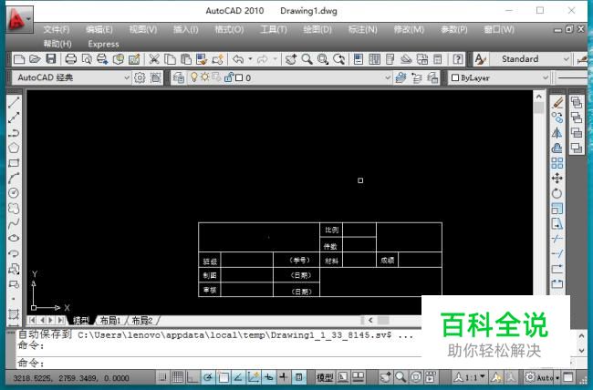This screenshot has width=593, height=390.
Task: Open the Undo history dropdown arrow
Action: click(250, 59)
